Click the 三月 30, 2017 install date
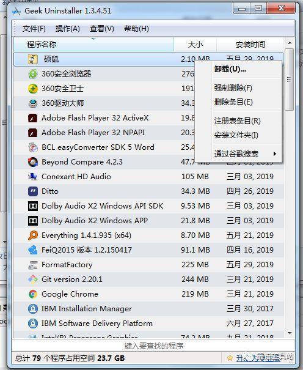Image resolution: width=303 pixels, height=370 pixels. coord(250,309)
